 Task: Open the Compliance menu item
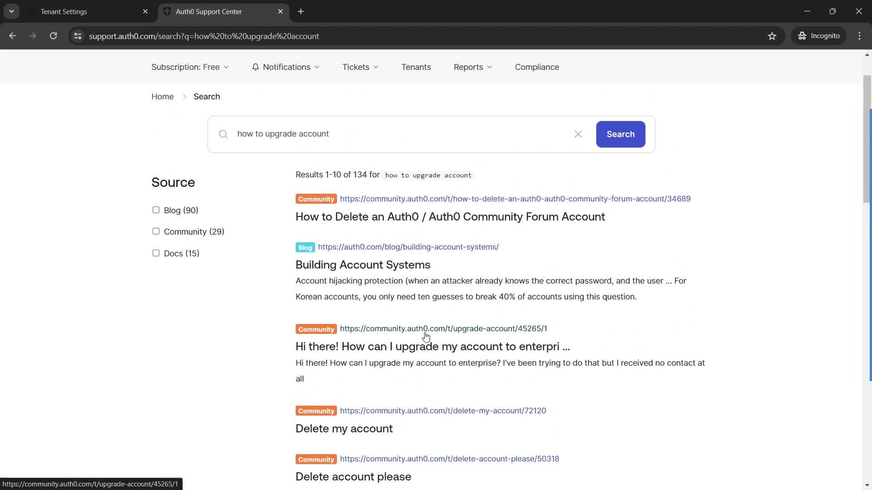coord(537,67)
